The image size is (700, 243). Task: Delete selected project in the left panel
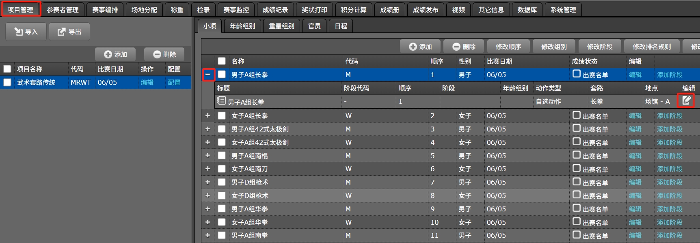(x=164, y=54)
